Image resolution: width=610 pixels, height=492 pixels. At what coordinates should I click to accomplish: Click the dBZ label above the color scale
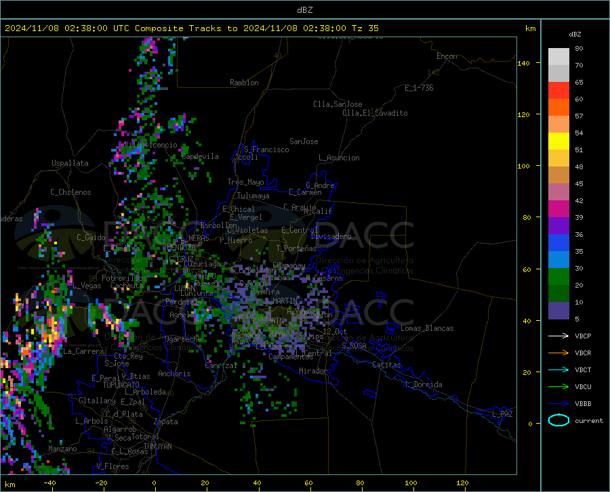click(x=575, y=34)
